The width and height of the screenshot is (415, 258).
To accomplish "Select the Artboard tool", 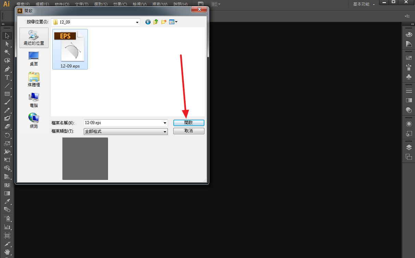I will 7,235.
